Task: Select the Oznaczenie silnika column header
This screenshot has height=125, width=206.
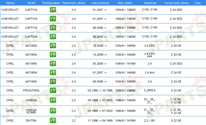Action: click(176, 3)
